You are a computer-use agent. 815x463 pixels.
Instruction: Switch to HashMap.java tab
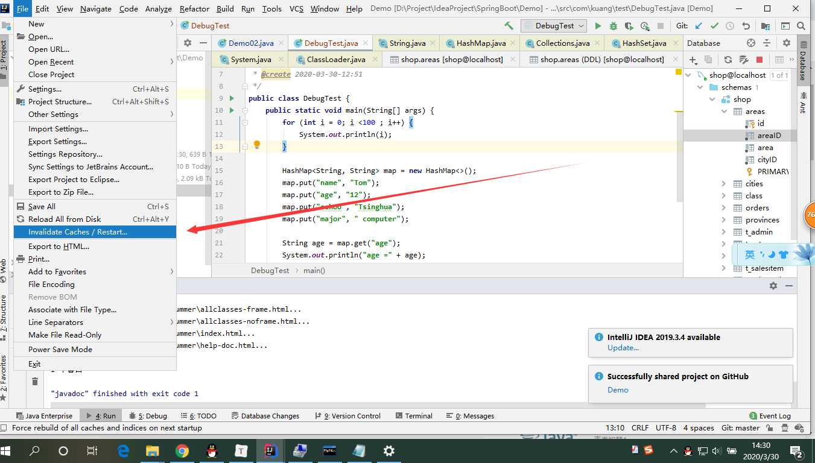coord(481,43)
